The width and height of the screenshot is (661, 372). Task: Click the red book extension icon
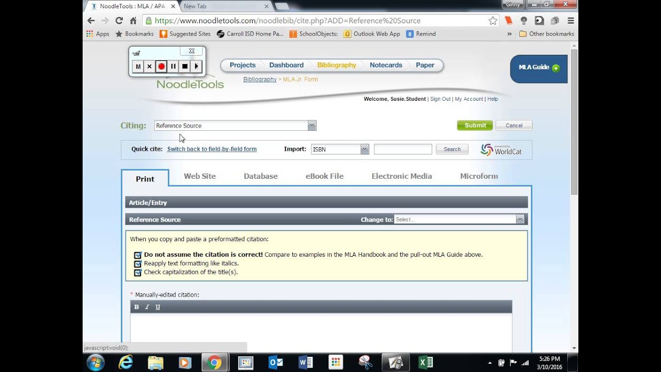coord(509,21)
